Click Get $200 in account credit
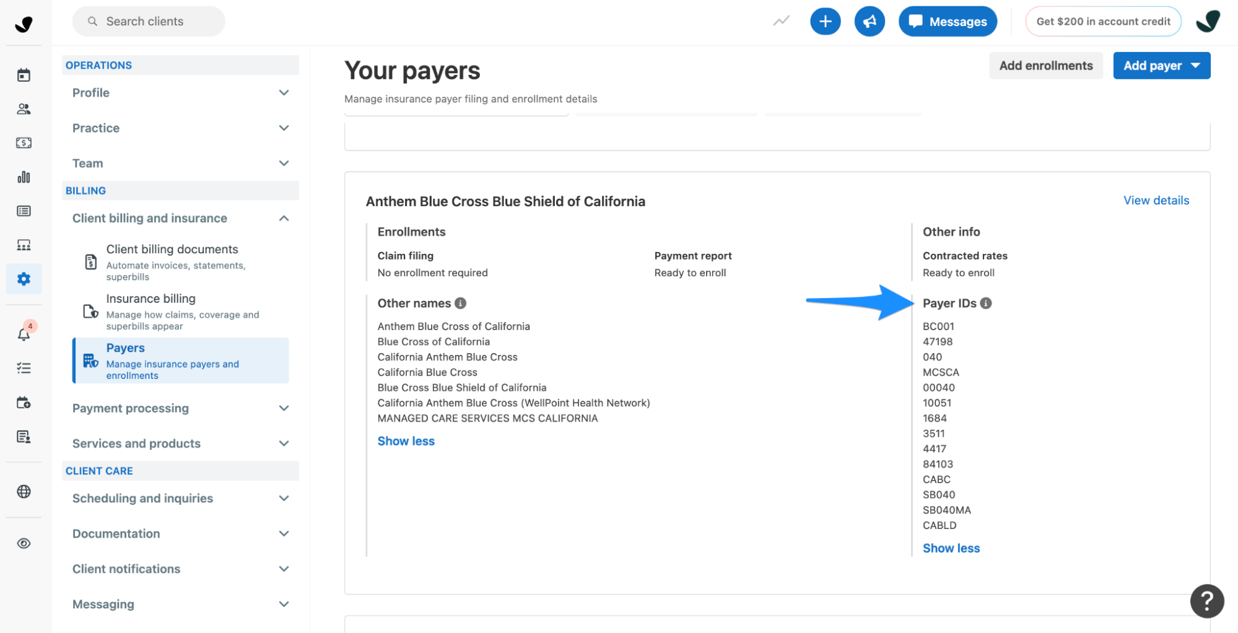Screen dimensions: 1238x633 coord(1102,22)
